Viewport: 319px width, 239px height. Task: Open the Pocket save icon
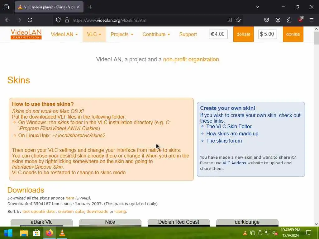(x=267, y=20)
